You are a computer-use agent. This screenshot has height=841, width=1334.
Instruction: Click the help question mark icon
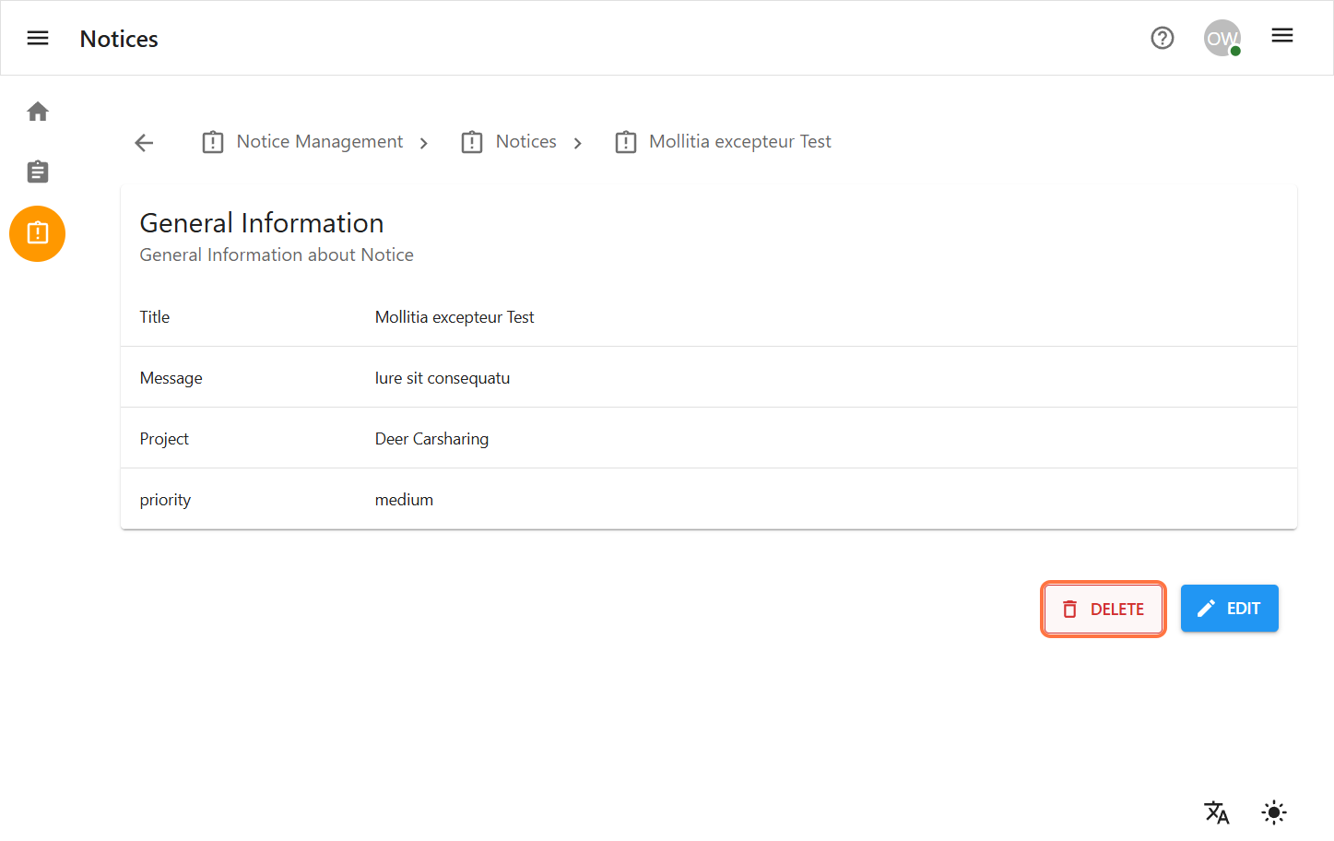click(1162, 38)
